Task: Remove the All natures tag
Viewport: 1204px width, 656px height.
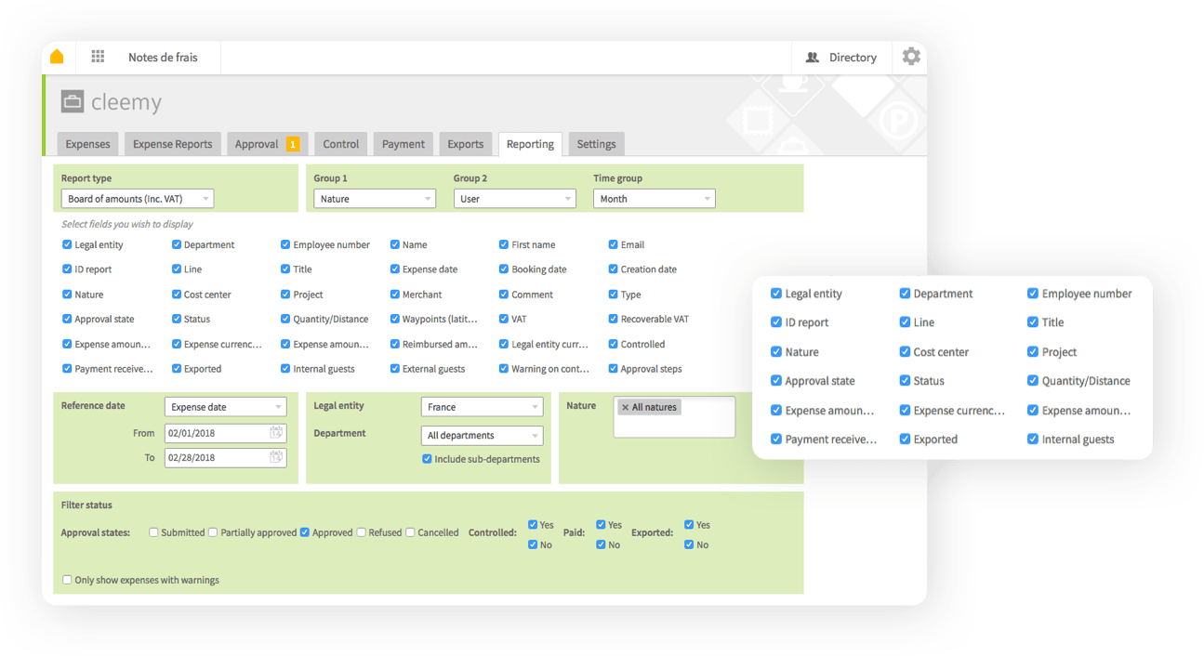Action: [x=625, y=407]
